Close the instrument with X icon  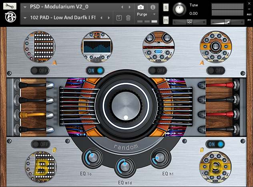249,4
